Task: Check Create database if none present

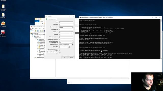Action: (60, 50)
